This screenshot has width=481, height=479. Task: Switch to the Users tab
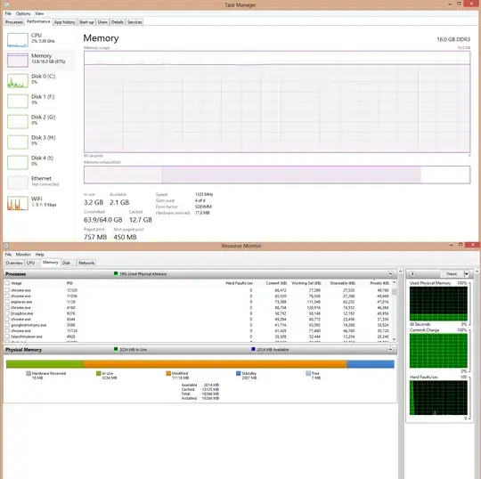(x=102, y=22)
